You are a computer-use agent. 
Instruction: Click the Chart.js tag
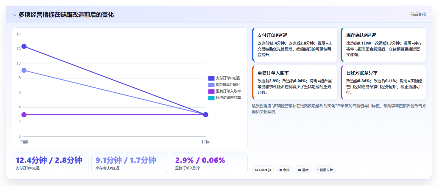coord(263,170)
